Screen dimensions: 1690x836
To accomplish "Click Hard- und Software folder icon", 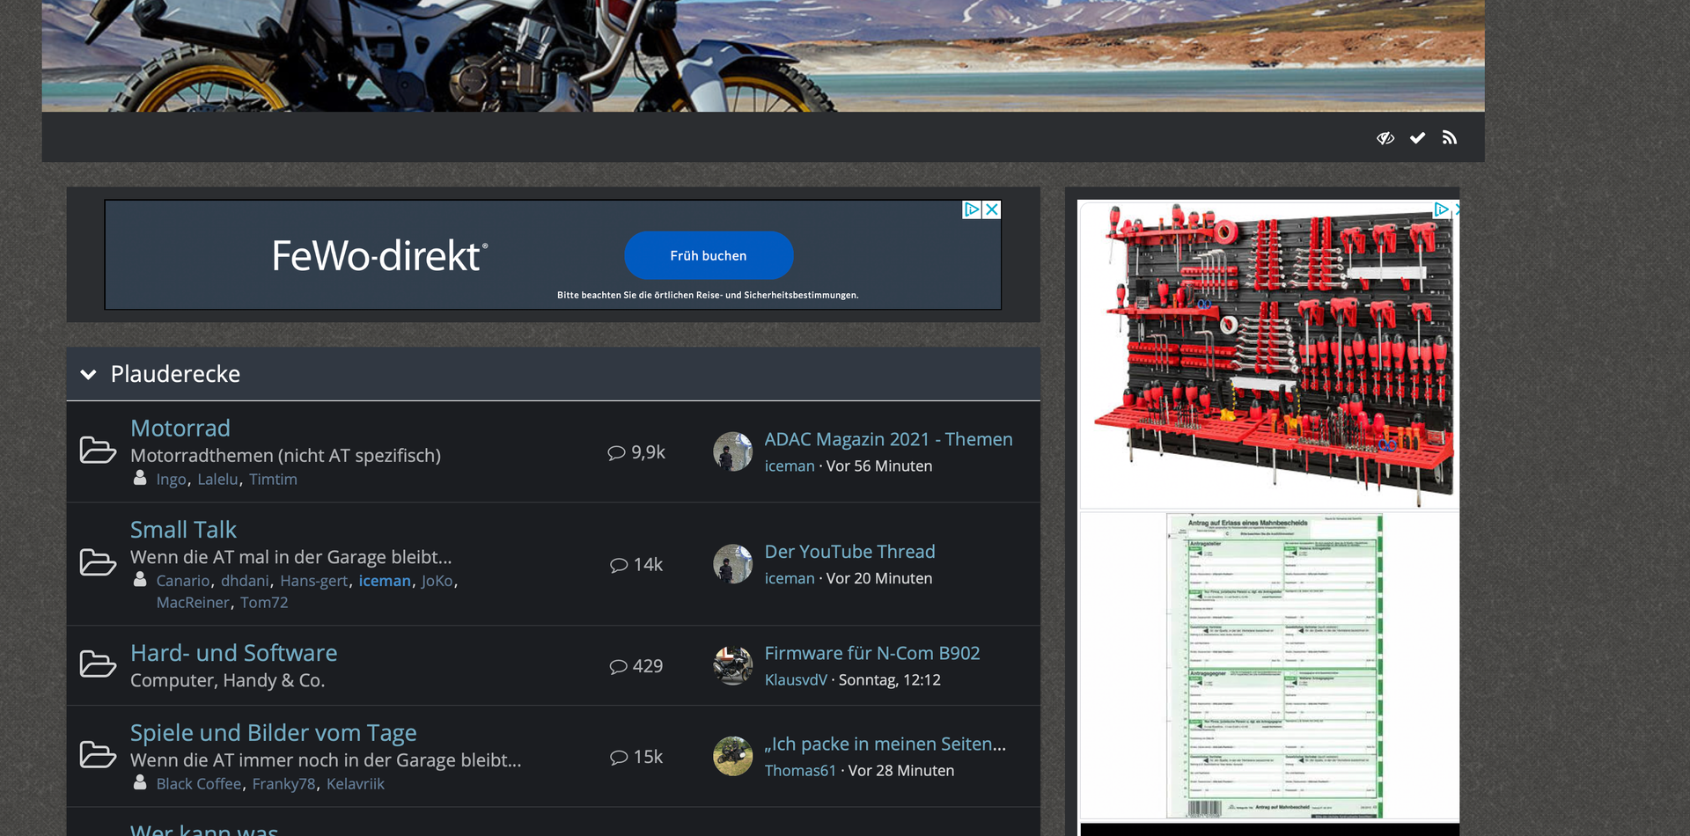I will click(x=98, y=664).
